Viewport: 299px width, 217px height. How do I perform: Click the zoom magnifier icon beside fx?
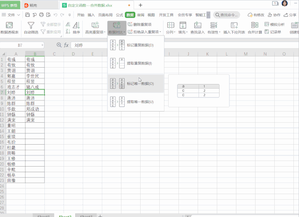tap(59, 45)
